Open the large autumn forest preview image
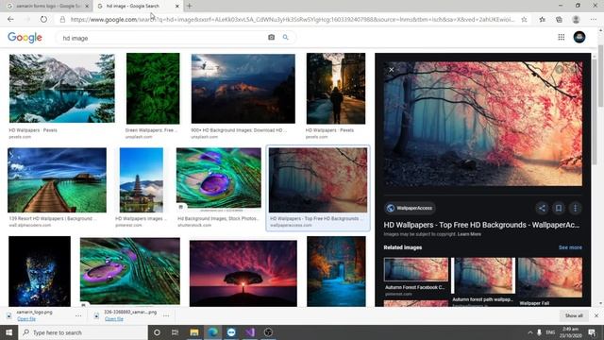Image resolution: width=604 pixels, height=340 pixels. [x=483, y=124]
